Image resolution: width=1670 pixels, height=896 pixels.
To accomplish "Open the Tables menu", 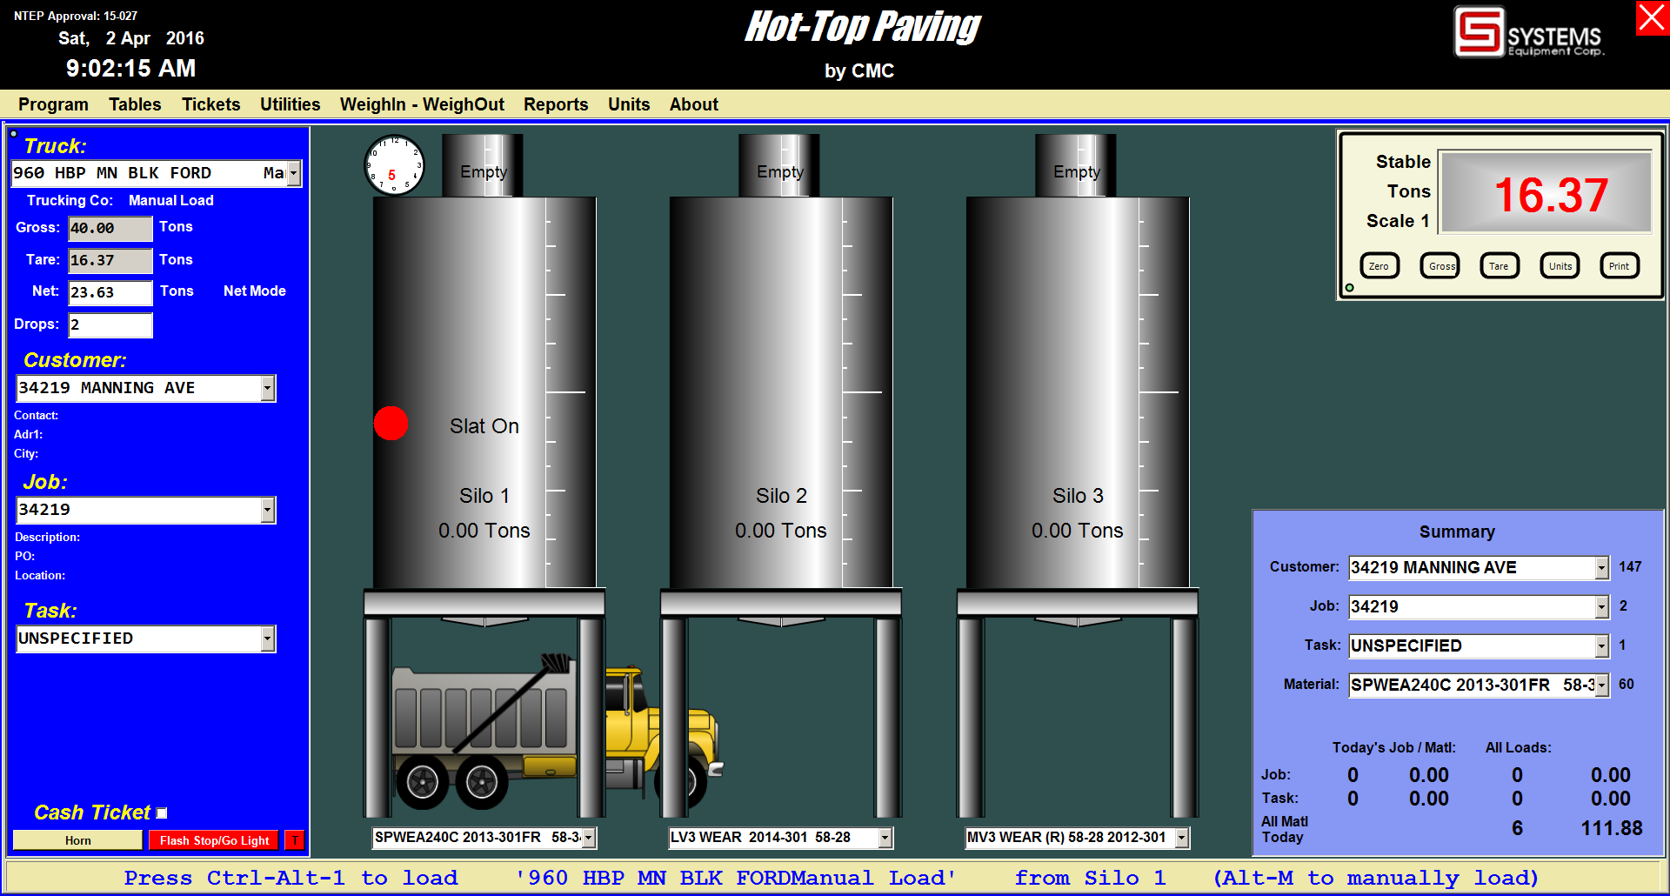I will (135, 104).
